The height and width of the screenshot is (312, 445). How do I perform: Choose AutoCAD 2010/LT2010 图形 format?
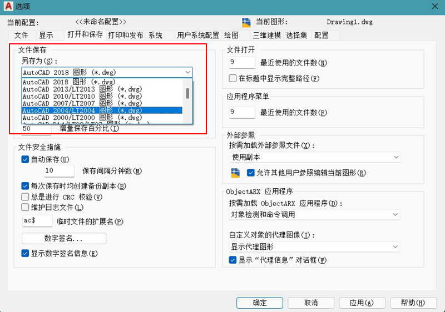point(102,96)
